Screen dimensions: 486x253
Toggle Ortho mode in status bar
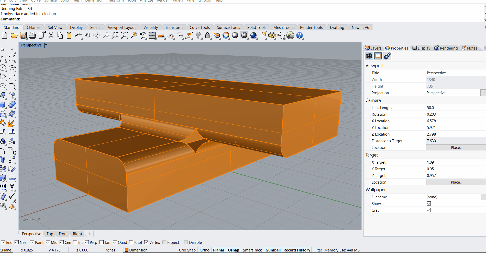coord(204,250)
